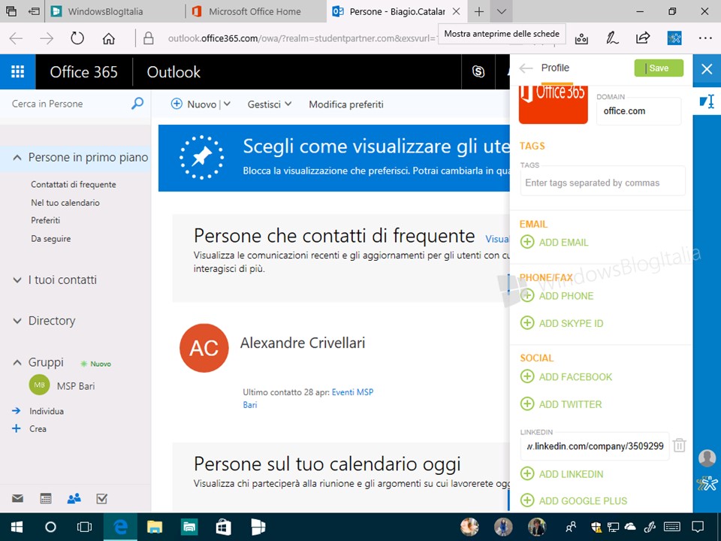
Task: Delete the LinkedIn URL with the trash icon
Action: click(679, 446)
